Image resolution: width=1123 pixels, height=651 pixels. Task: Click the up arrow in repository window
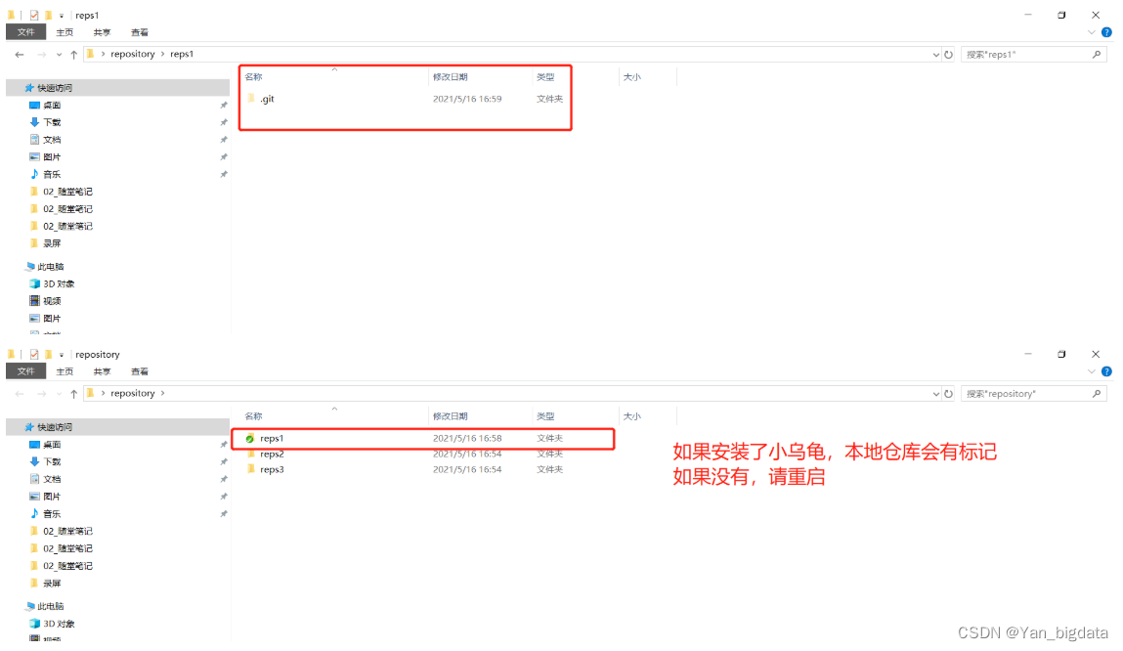coord(73,394)
